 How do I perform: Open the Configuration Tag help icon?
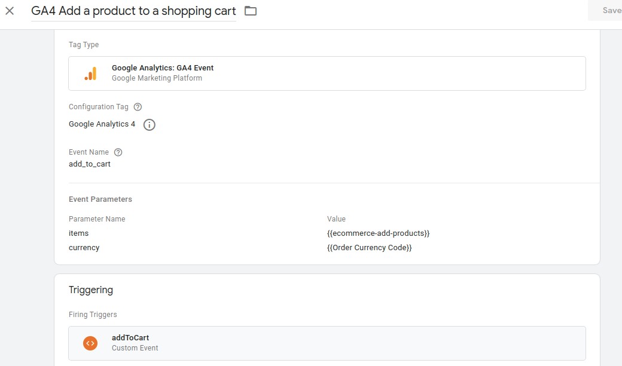point(138,107)
